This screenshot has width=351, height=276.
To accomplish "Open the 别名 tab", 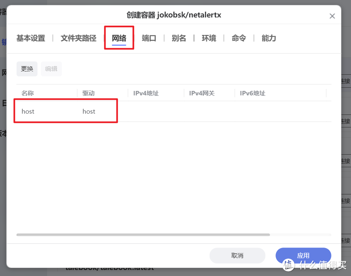I will 179,38.
